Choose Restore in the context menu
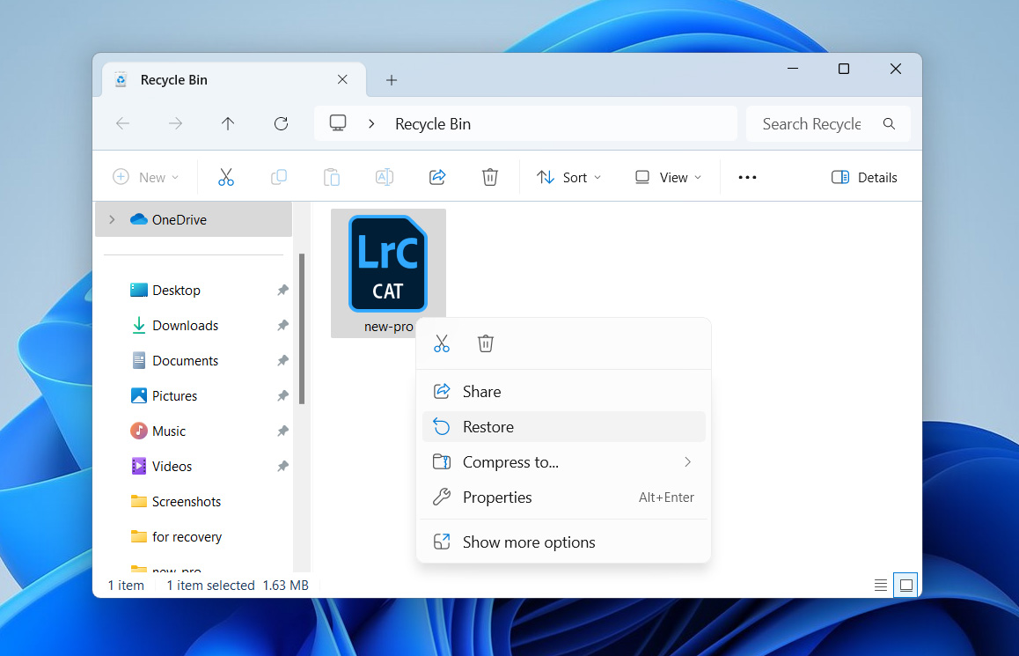Image resolution: width=1019 pixels, height=656 pixels. tap(564, 427)
